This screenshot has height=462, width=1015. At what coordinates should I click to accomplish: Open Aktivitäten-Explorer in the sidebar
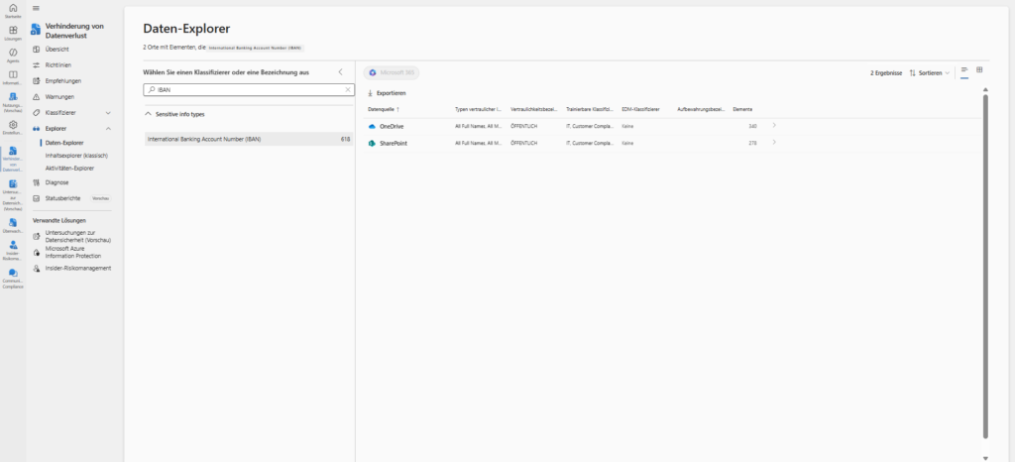70,168
